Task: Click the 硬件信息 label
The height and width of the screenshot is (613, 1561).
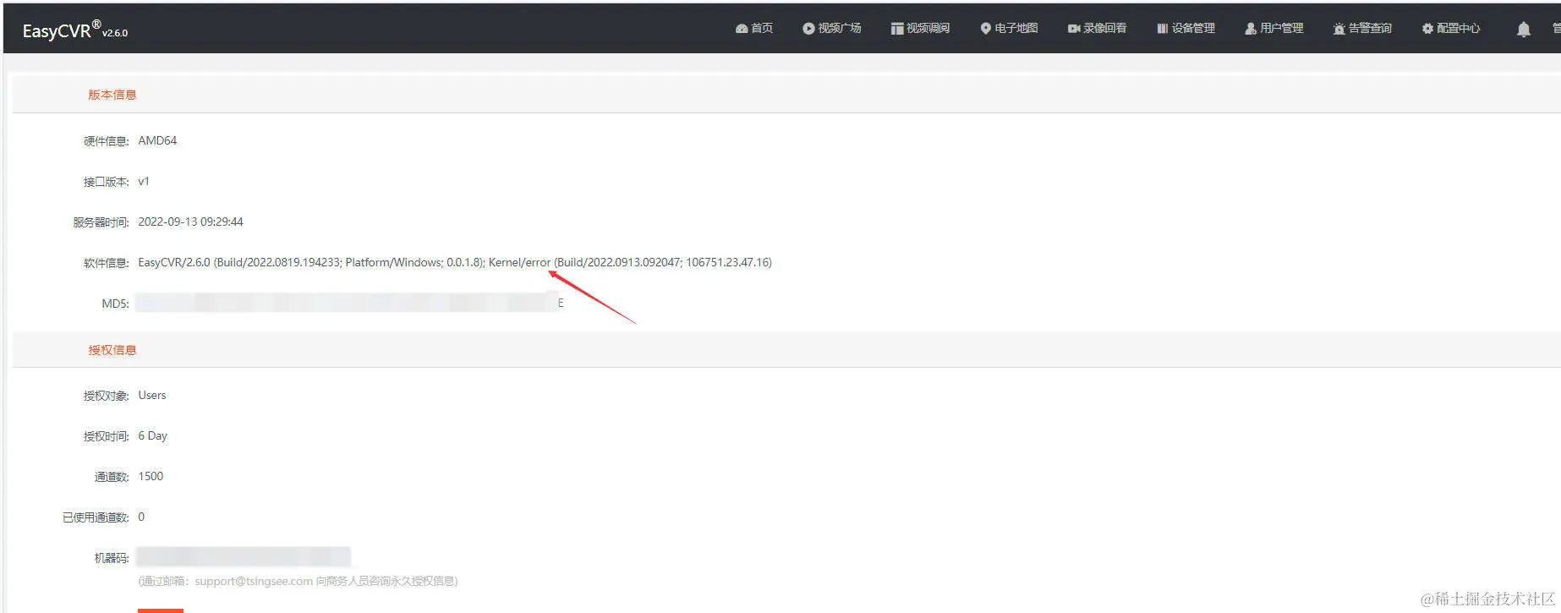Action: coord(106,141)
